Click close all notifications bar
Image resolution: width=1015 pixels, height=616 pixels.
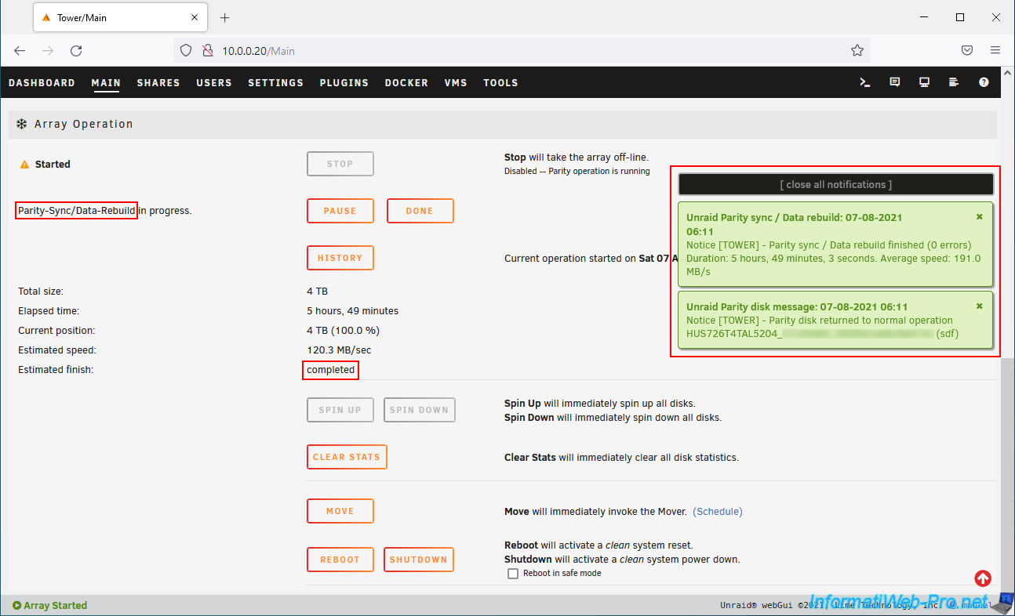[x=835, y=185]
